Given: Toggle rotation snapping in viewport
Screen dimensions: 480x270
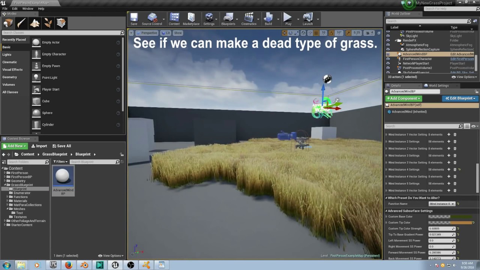Looking at the screenshot, I should tap(332, 33).
